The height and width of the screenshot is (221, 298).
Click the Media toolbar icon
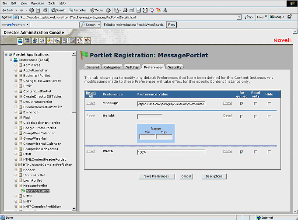click(x=92, y=10)
